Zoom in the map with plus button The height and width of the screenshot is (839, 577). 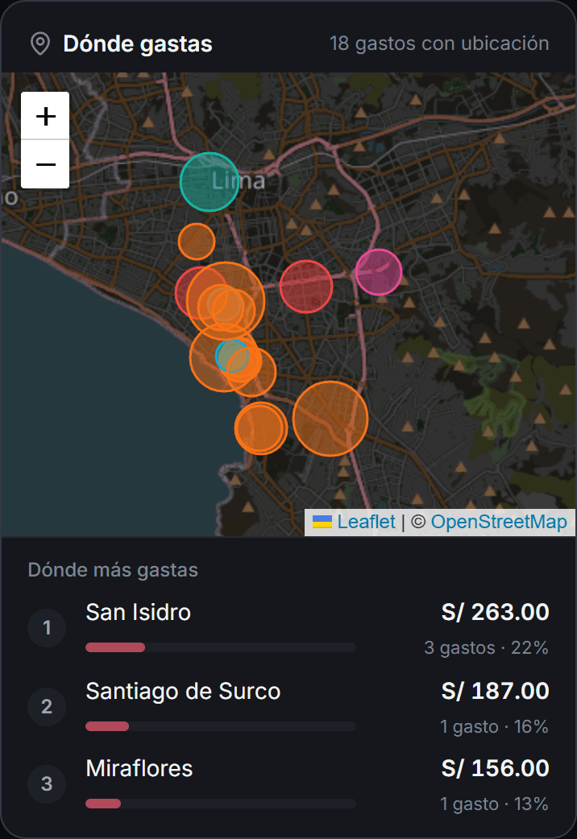(45, 116)
